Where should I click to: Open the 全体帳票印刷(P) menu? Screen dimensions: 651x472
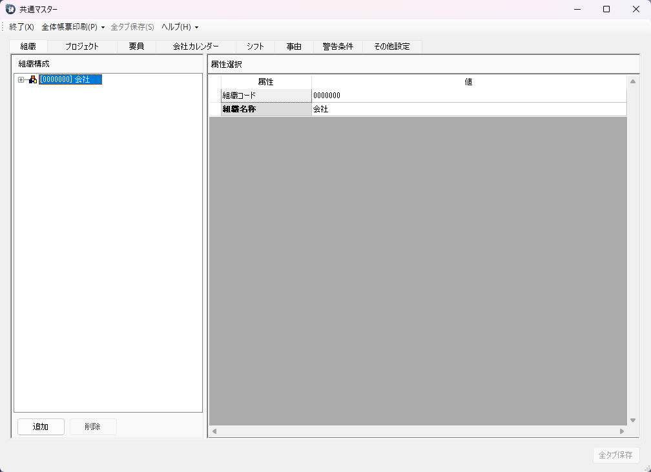click(x=69, y=27)
